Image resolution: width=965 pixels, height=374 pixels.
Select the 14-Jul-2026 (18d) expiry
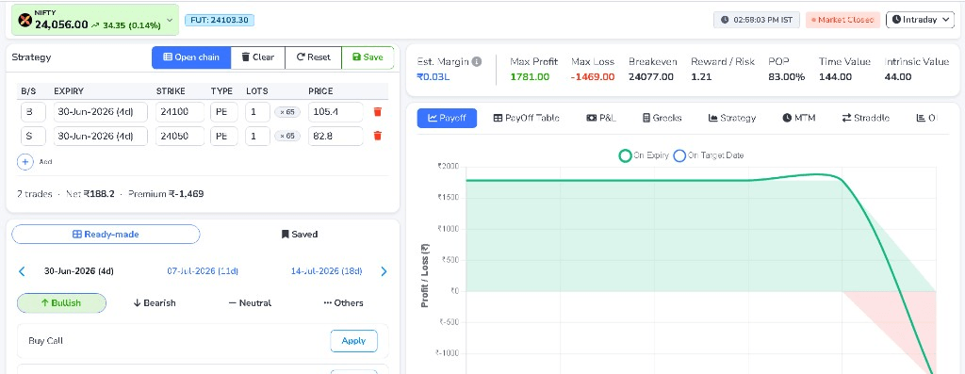[326, 271]
